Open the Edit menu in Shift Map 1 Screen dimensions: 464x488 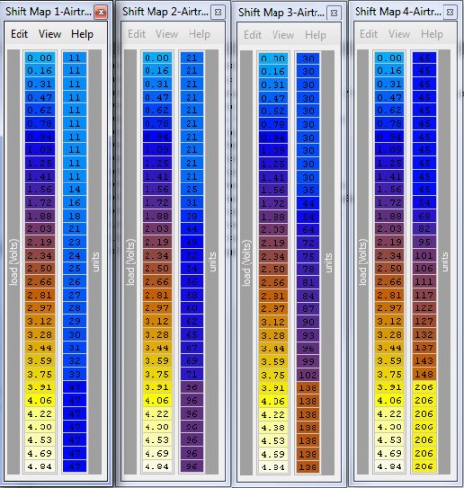[x=20, y=34]
